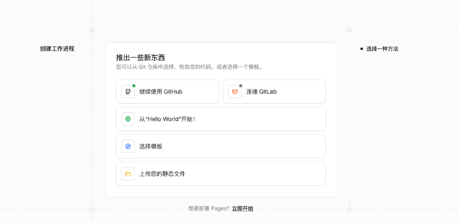
Task: Click the yellow folder upload icon
Action: point(128,174)
